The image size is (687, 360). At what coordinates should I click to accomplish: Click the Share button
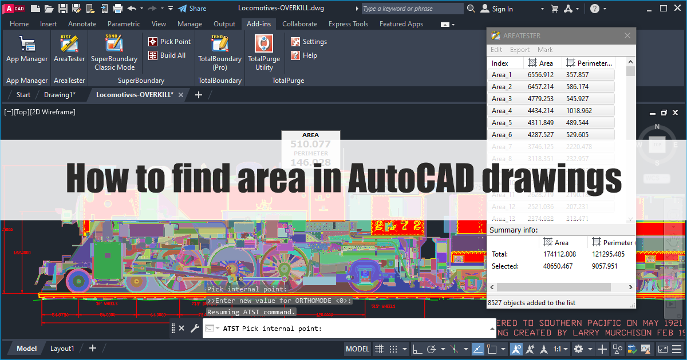[x=192, y=9]
